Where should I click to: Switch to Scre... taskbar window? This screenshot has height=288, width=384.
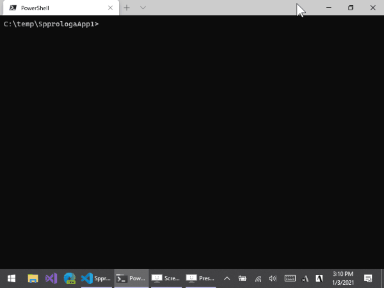166,278
